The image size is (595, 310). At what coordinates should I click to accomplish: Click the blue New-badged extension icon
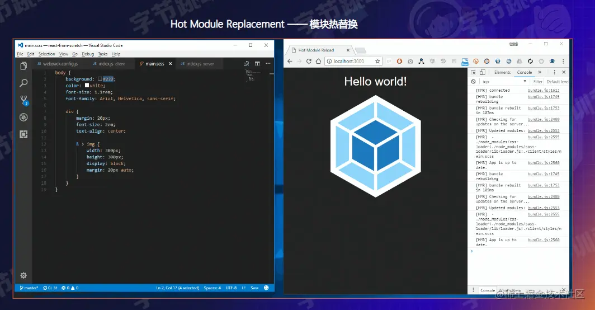click(465, 62)
